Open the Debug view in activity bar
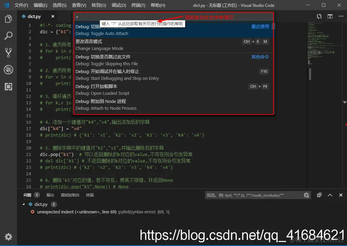 [x=8, y=70]
